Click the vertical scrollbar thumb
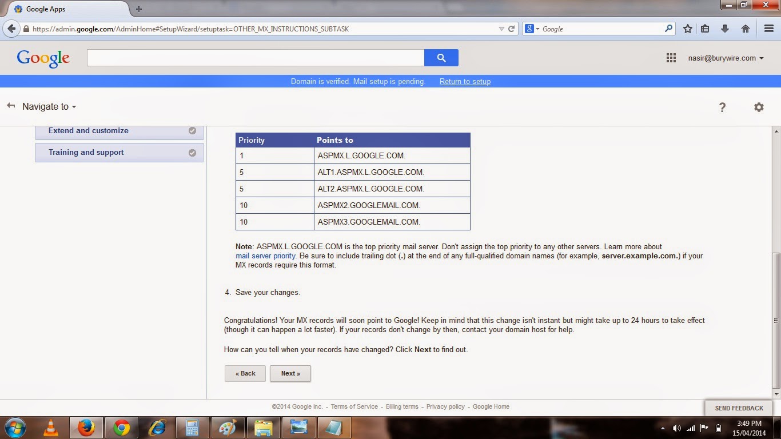This screenshot has height=439, width=781. [x=776, y=320]
